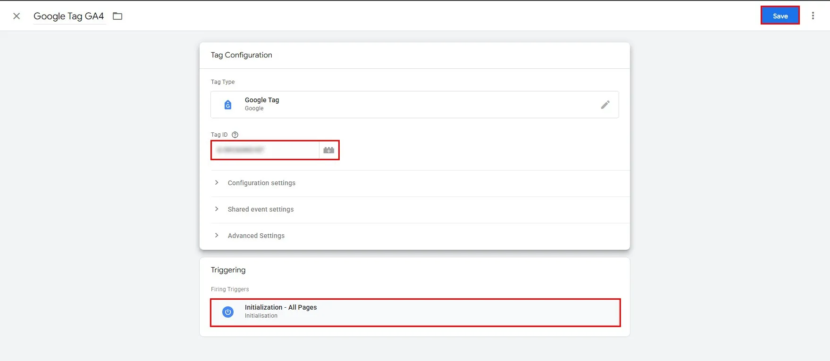Click the Advanced Settings label
The width and height of the screenshot is (830, 361).
pos(256,236)
